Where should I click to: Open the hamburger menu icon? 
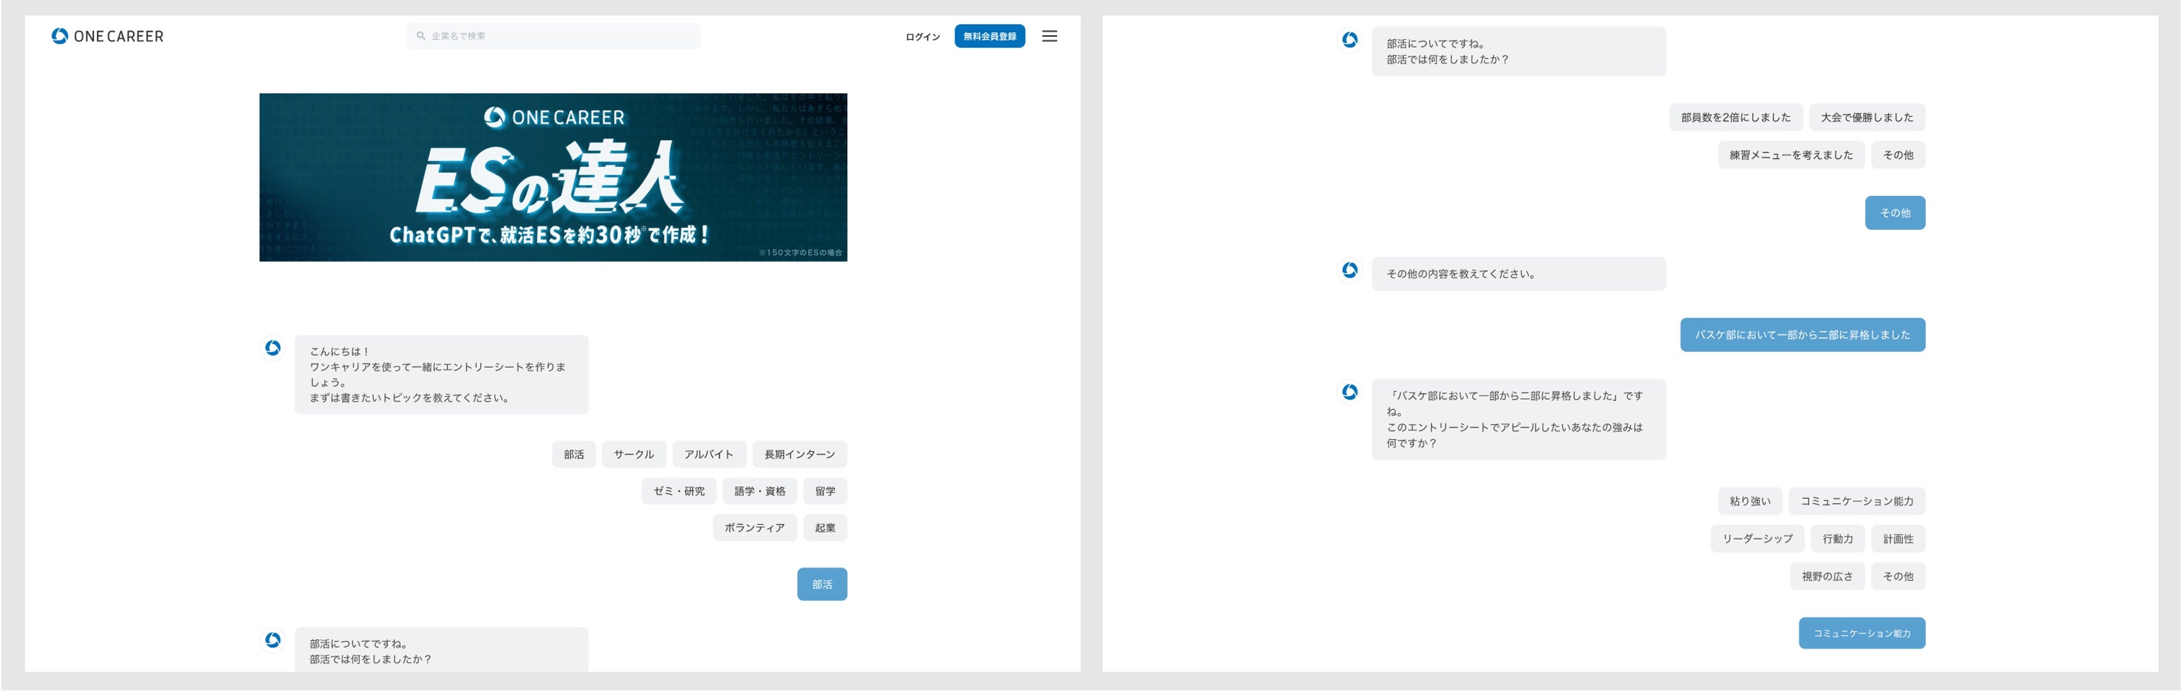click(x=1048, y=36)
